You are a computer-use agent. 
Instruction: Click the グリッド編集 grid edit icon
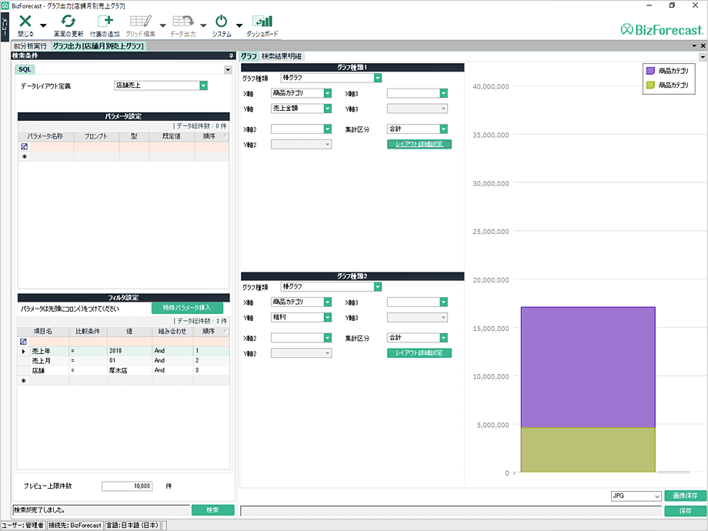point(140,21)
